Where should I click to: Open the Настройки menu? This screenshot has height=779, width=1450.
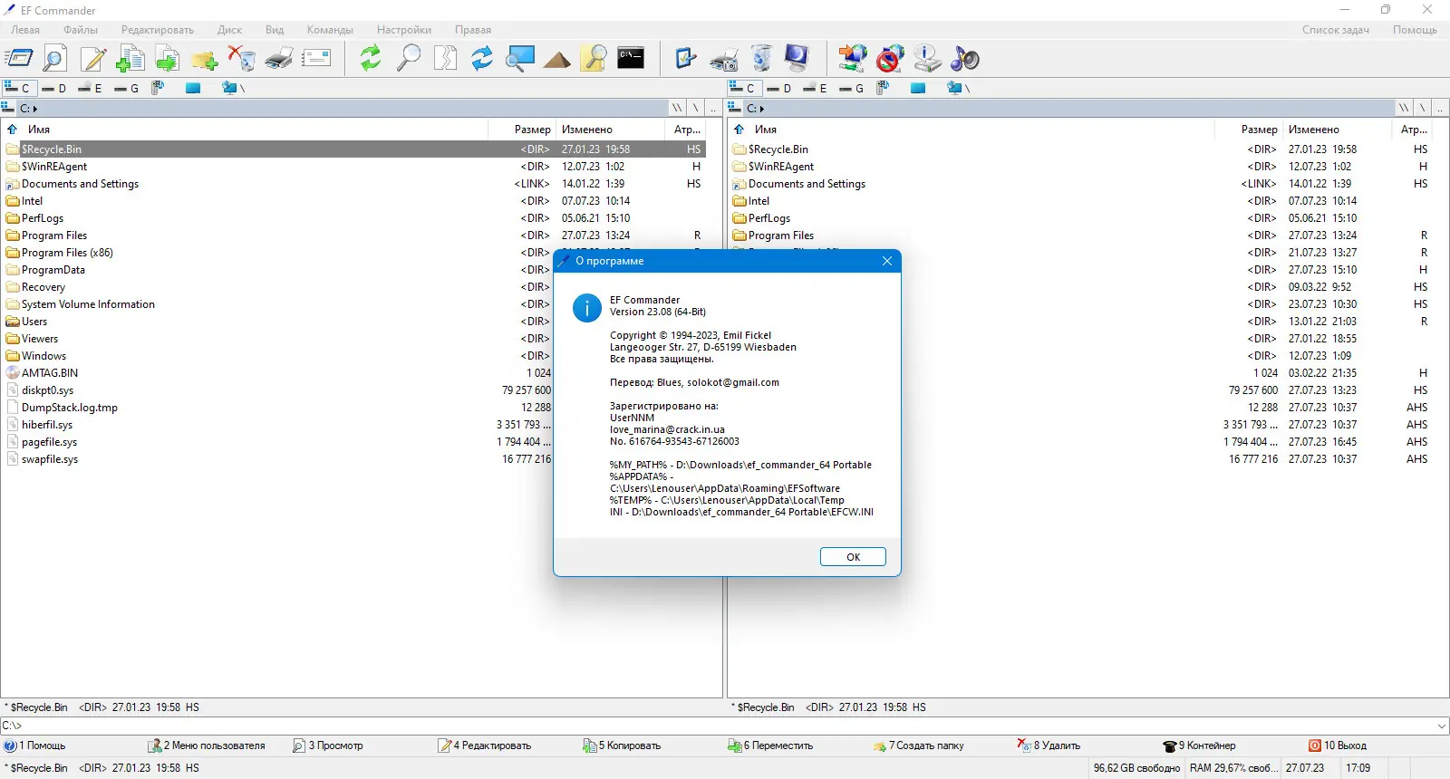(x=404, y=30)
